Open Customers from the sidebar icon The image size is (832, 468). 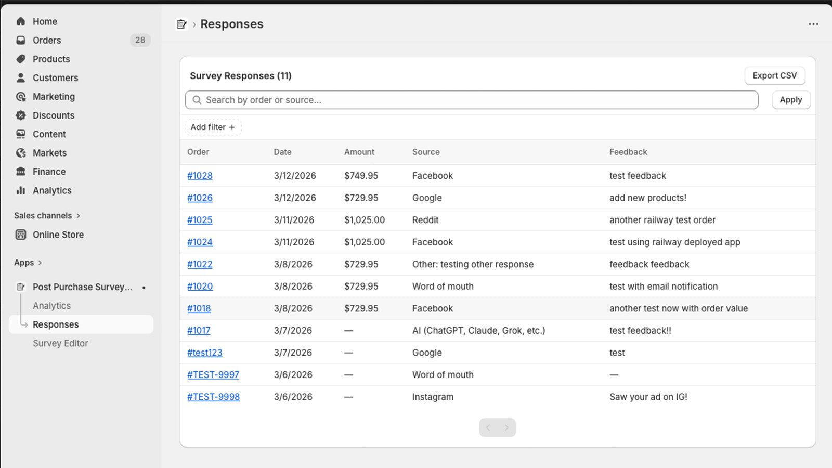click(21, 77)
